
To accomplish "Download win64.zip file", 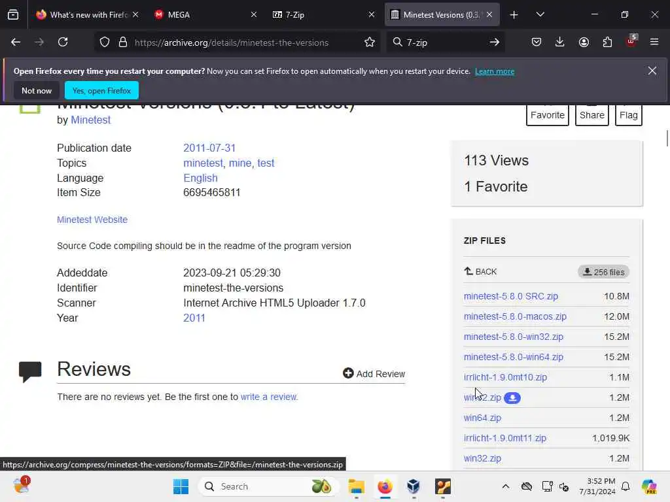I will click(x=482, y=418).
